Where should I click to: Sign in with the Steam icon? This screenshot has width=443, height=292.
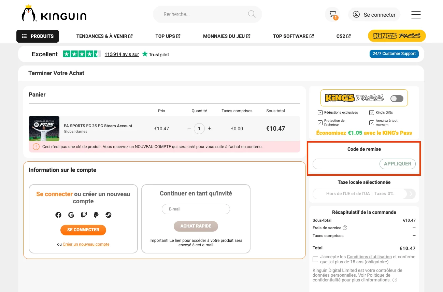pyautogui.click(x=108, y=215)
